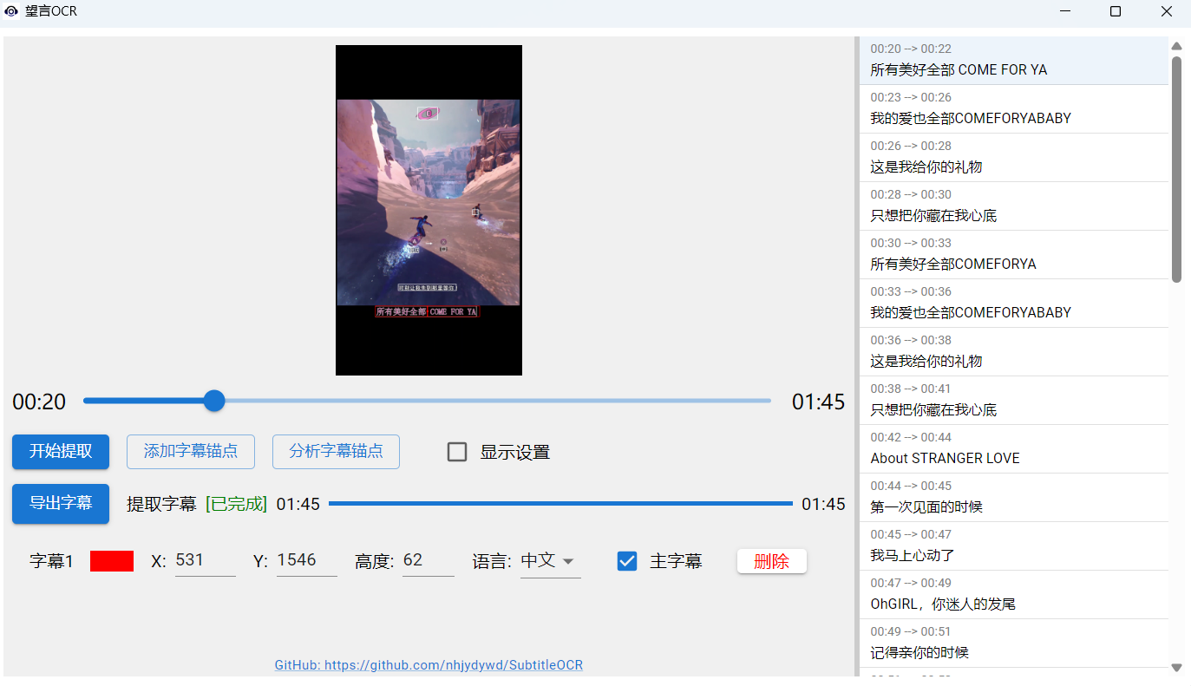Screen dimensions: 1191x686
Task: Click the 导出字幕 button
Action: click(61, 504)
